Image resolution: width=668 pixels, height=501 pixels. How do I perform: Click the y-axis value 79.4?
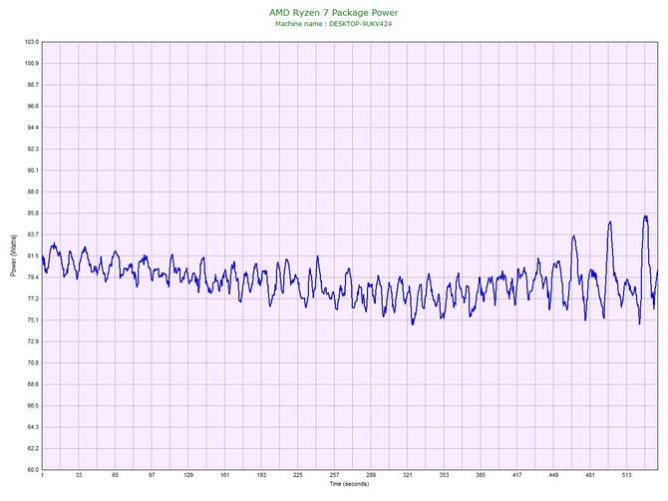33,277
